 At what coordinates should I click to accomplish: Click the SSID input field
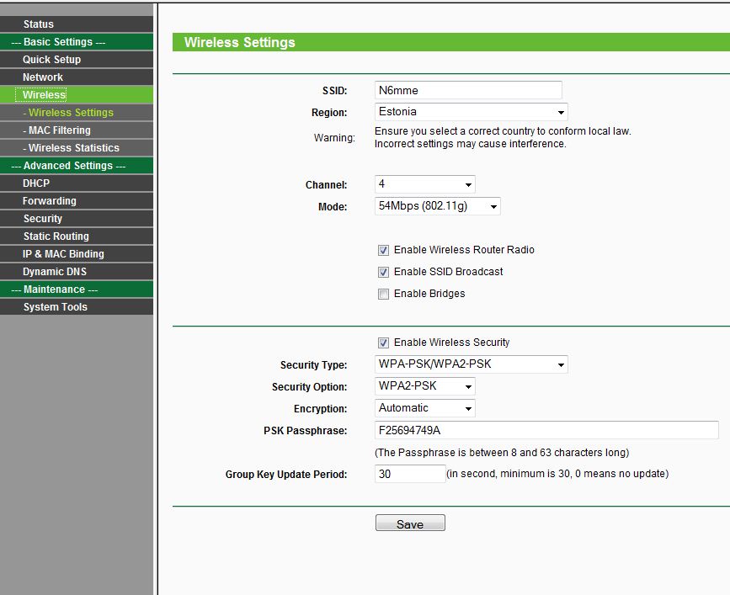(468, 90)
